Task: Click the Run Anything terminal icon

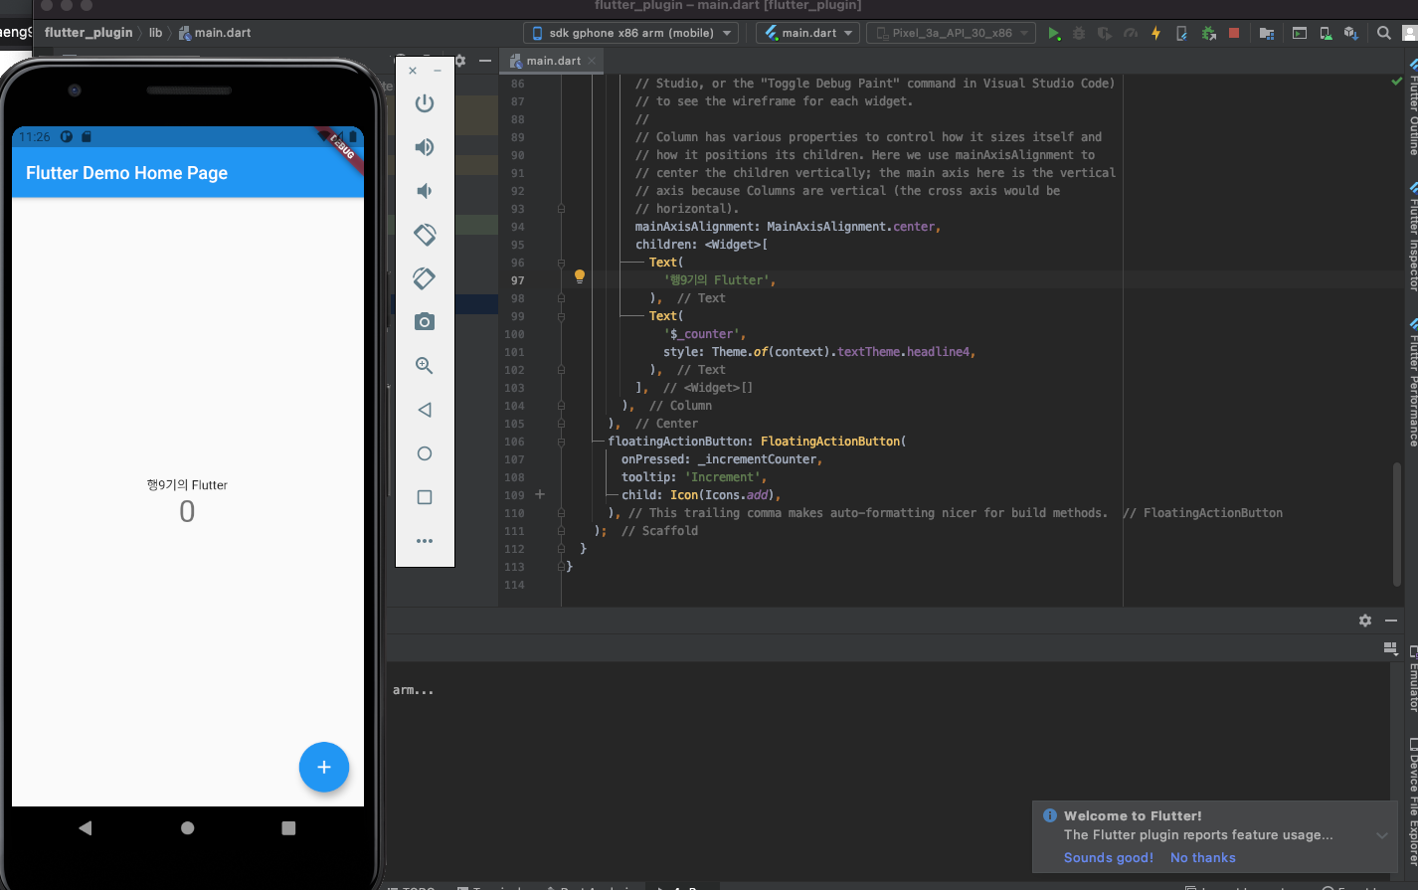Action: pyautogui.click(x=1299, y=33)
